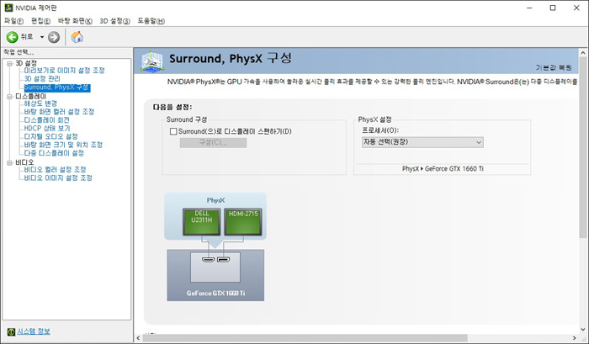Open 디지털 오디오 설정 tree item
Image resolution: width=589 pixels, height=344 pixels.
(x=50, y=137)
